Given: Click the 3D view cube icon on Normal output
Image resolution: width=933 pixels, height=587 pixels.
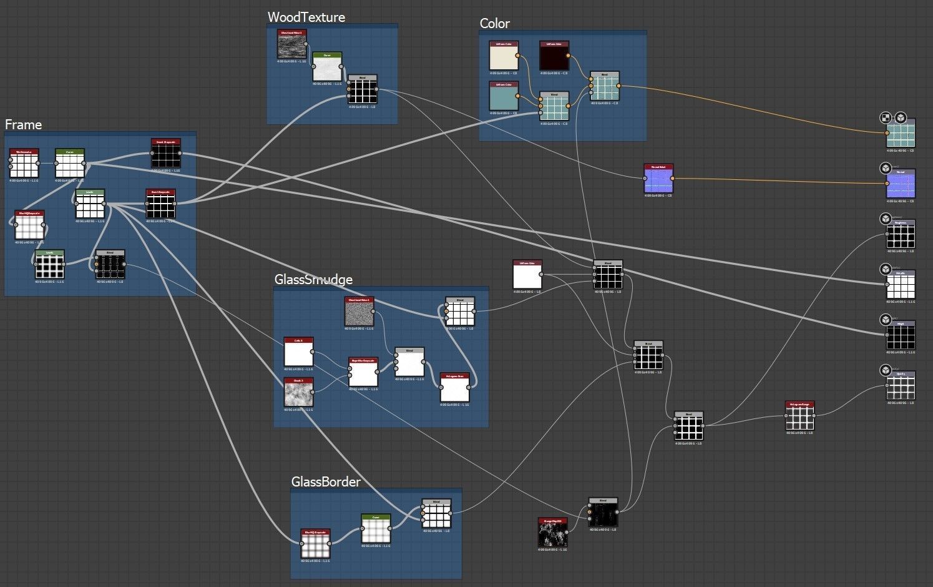Looking at the screenshot, I should 886,169.
